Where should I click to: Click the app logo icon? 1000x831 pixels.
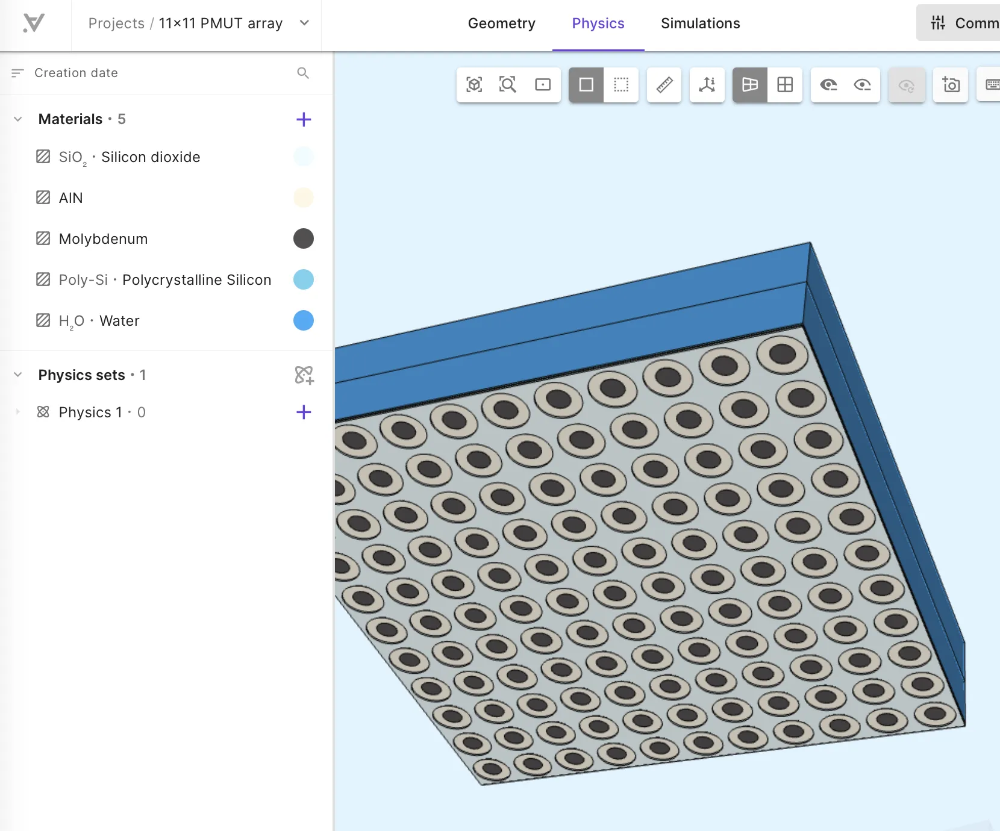pyautogui.click(x=34, y=23)
